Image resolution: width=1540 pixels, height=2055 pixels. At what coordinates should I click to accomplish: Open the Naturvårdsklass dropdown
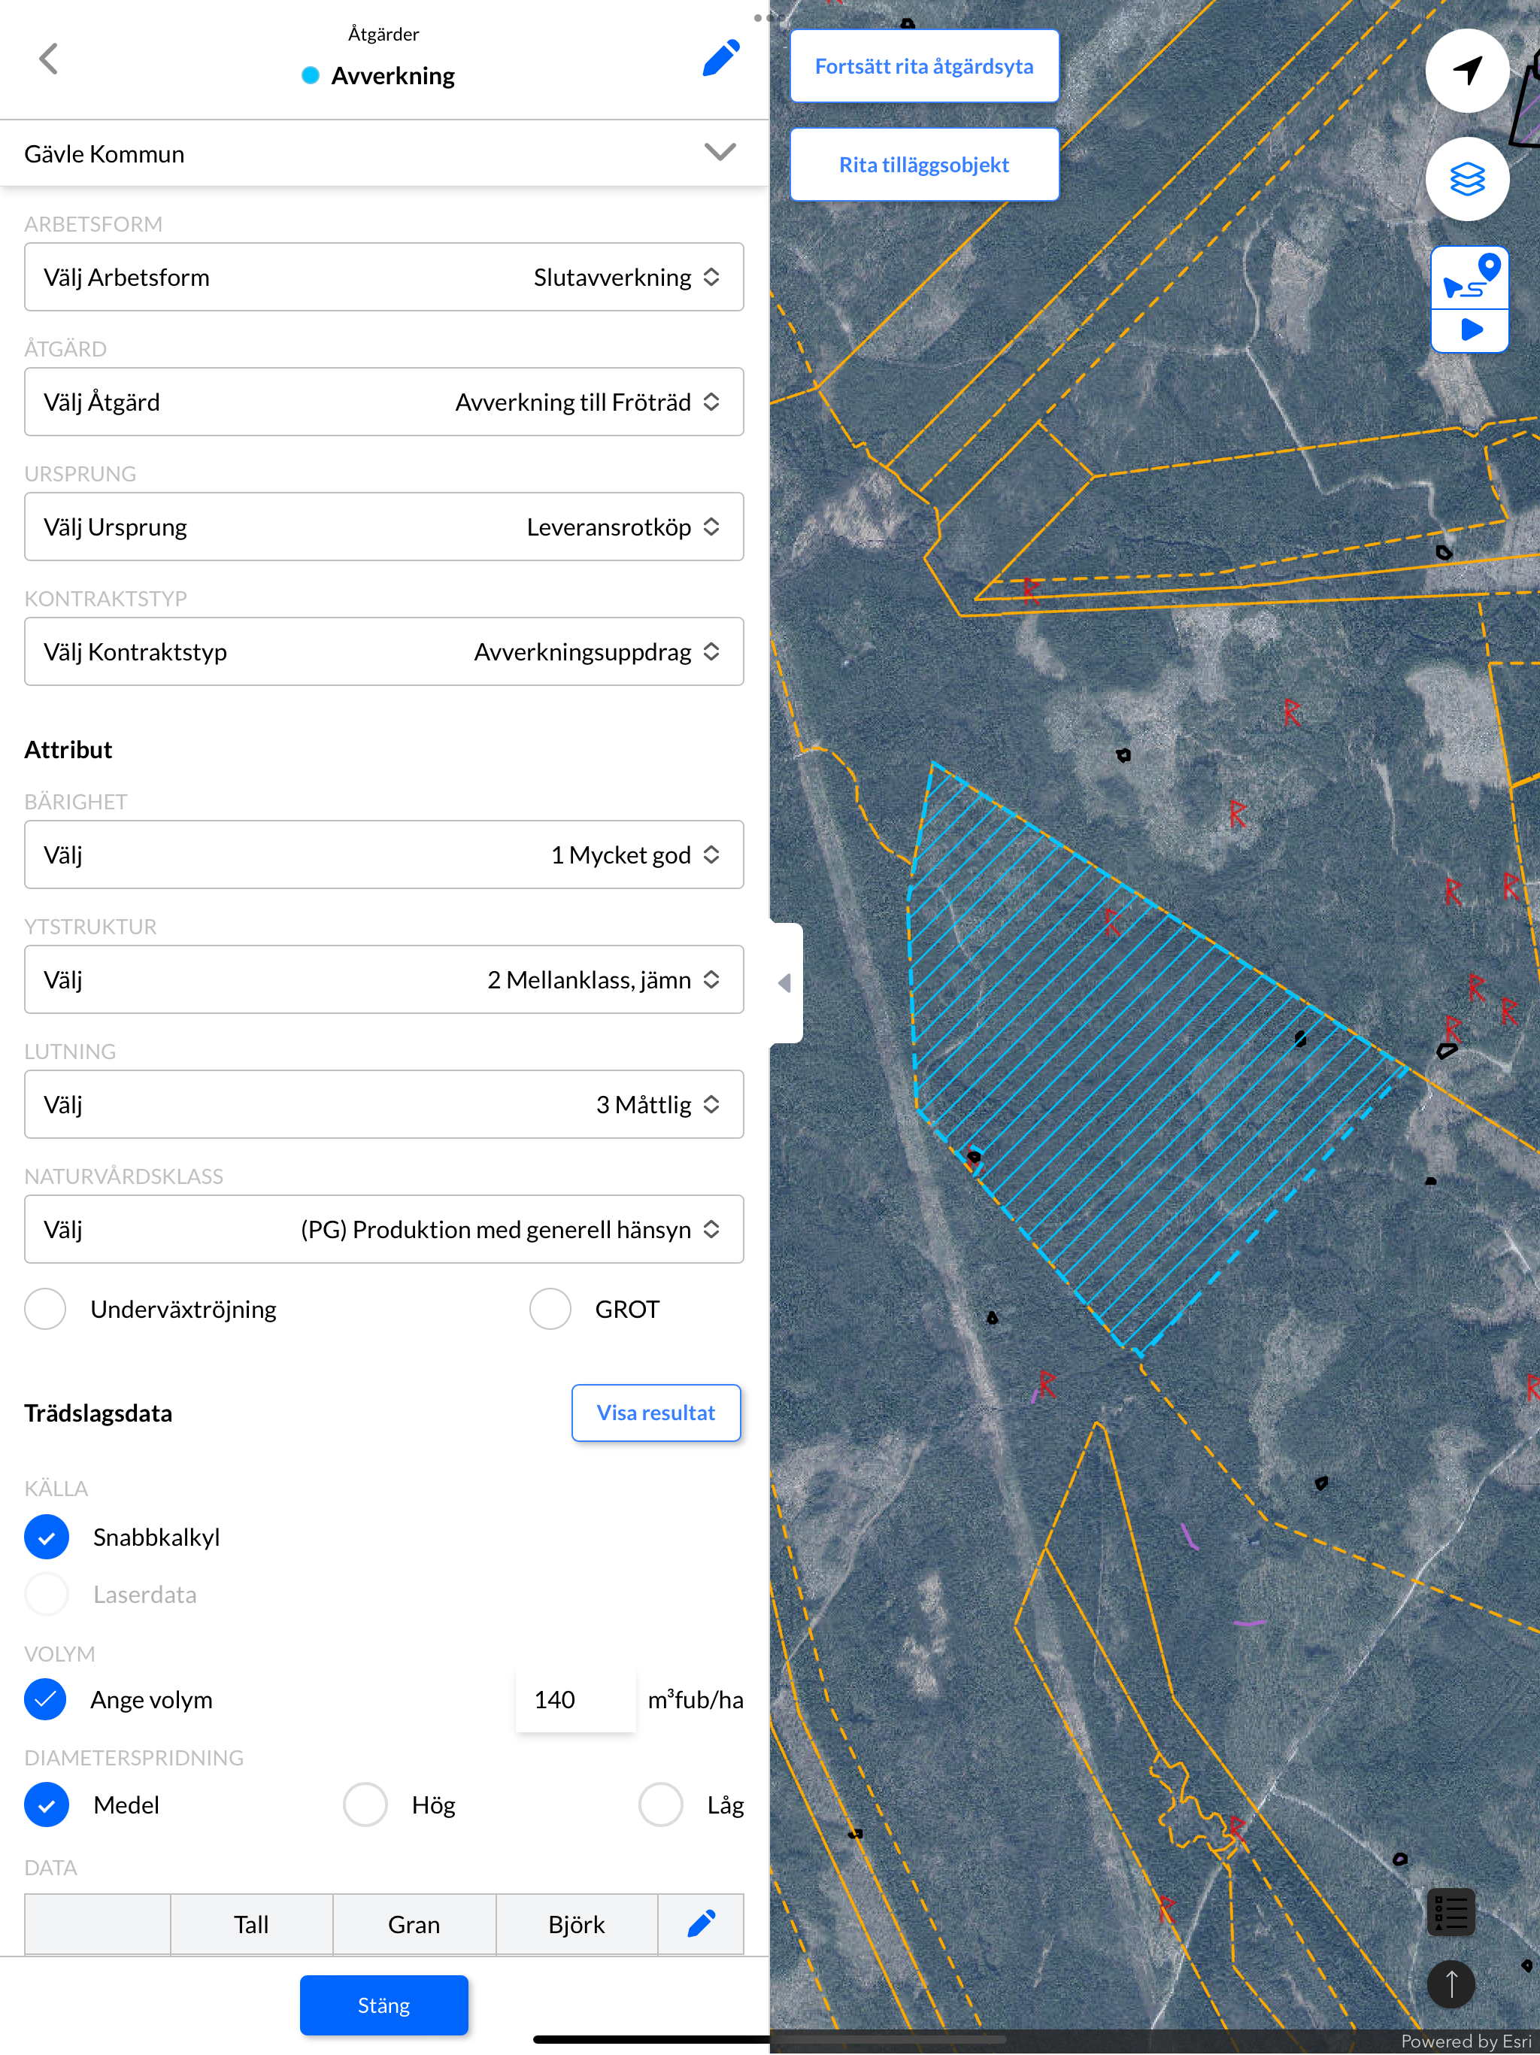point(383,1228)
